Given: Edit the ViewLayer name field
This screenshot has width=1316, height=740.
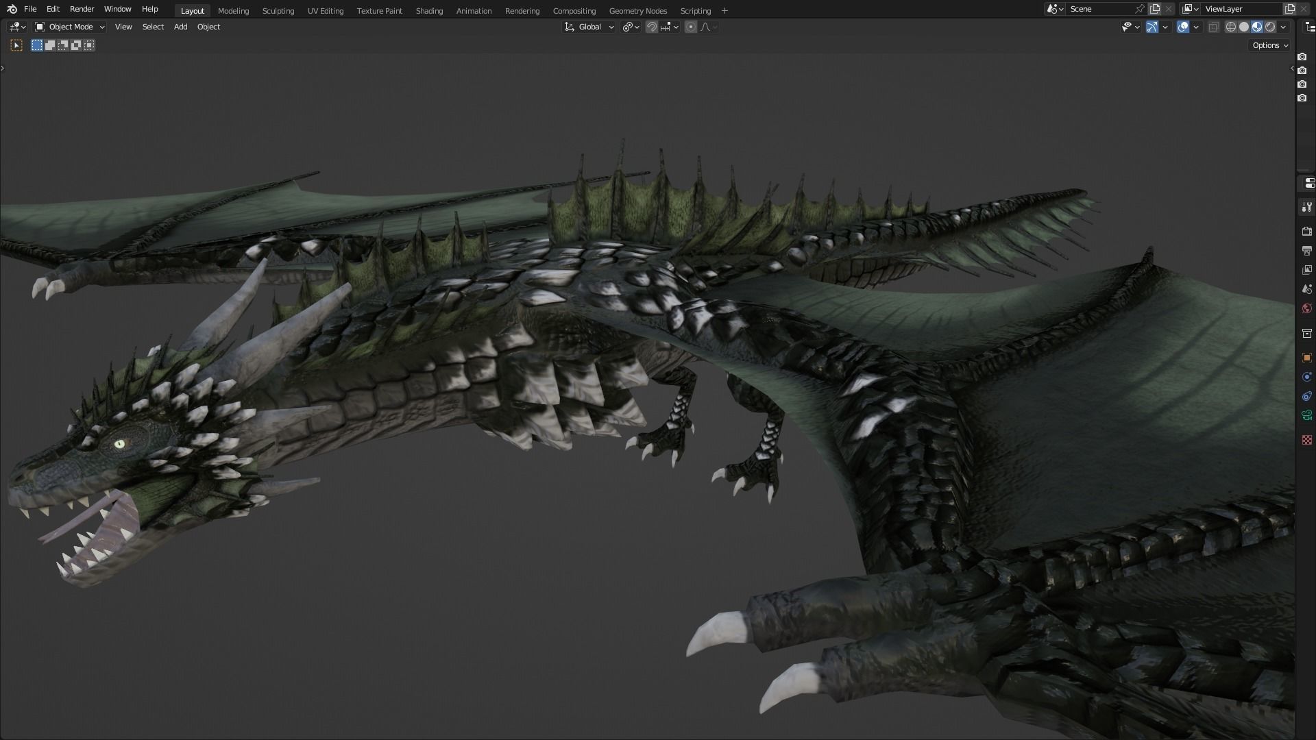Looking at the screenshot, I should tap(1242, 9).
